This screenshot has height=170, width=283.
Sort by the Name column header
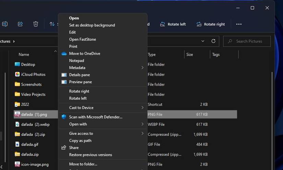point(24,55)
